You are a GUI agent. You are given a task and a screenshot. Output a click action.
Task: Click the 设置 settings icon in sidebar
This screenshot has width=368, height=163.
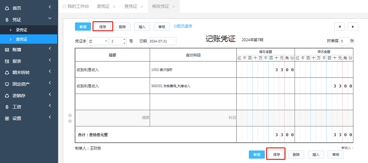(x=7, y=119)
